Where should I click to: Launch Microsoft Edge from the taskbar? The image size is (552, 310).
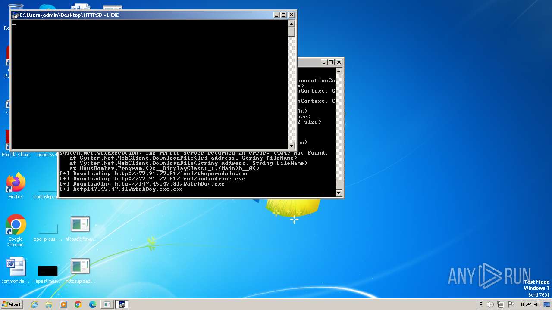93,304
